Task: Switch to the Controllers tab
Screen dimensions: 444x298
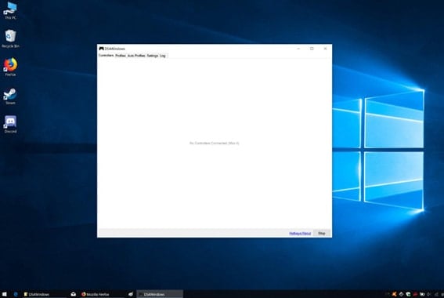Action: (x=106, y=56)
